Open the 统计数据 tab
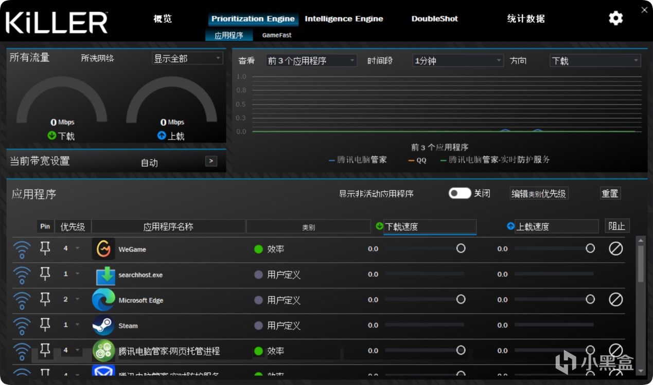 tap(526, 18)
